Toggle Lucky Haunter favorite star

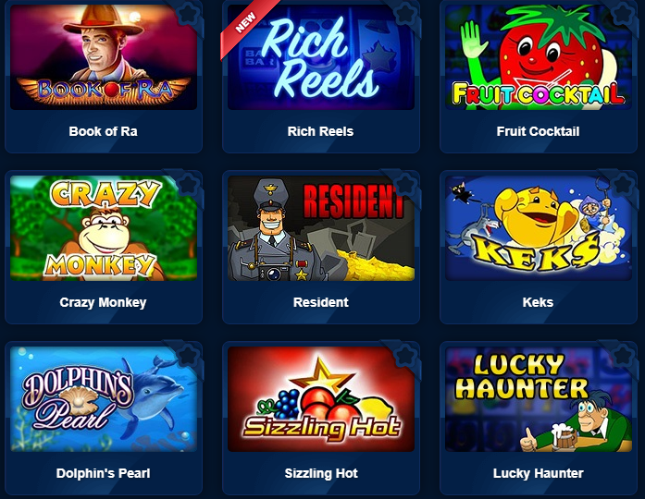coord(624,355)
